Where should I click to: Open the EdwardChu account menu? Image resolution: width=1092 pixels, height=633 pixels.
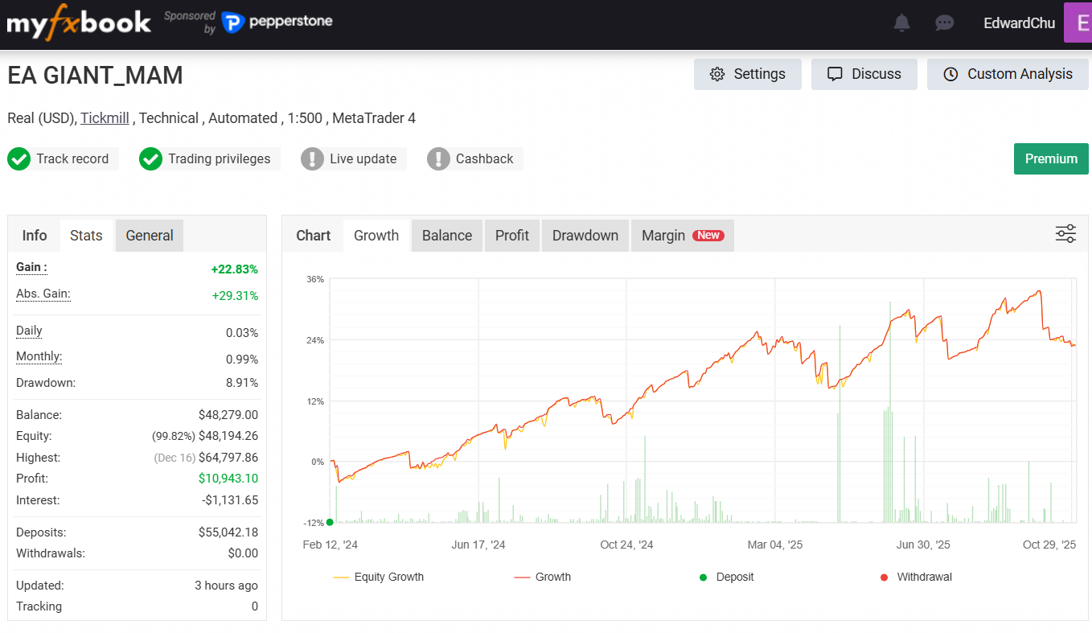click(1019, 23)
